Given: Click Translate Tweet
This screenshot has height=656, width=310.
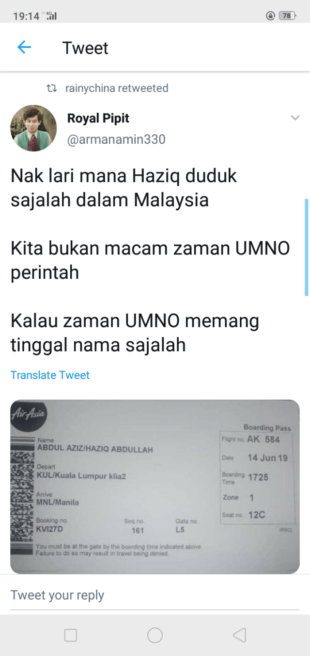Looking at the screenshot, I should point(50,375).
